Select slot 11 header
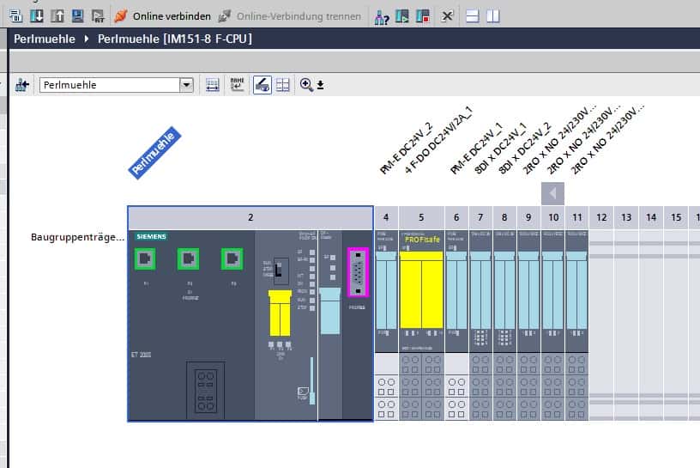Image resolution: width=700 pixels, height=468 pixels. (577, 218)
